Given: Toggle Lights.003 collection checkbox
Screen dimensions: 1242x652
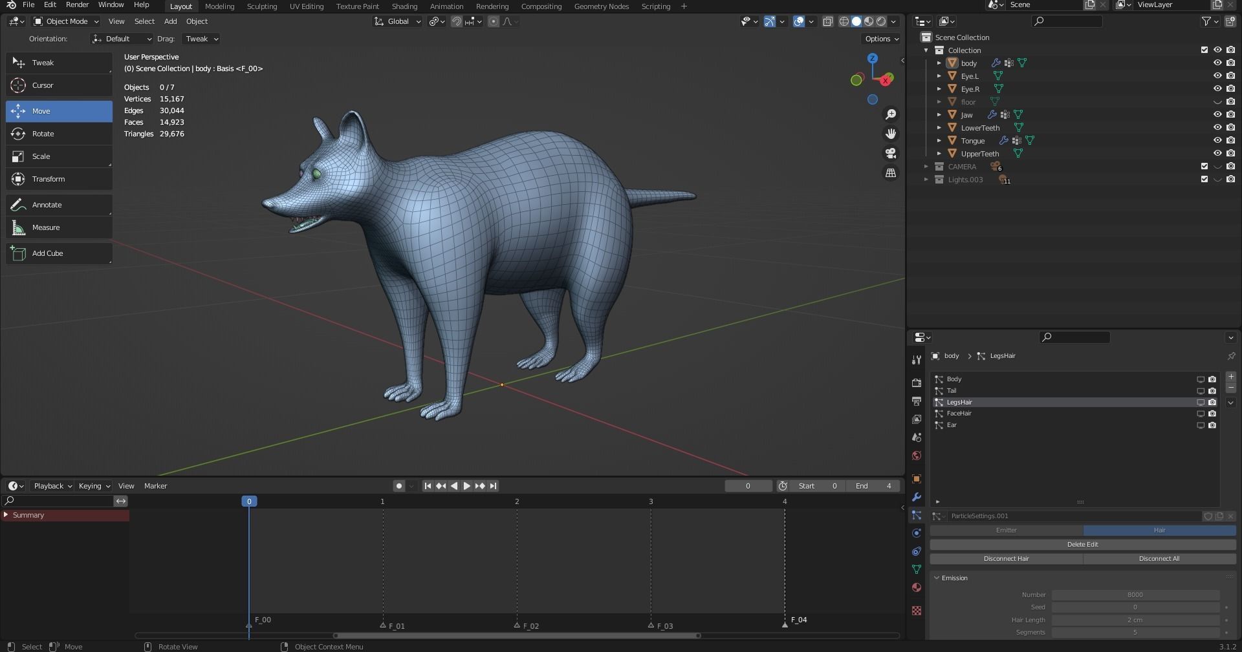Looking at the screenshot, I should pos(1204,179).
